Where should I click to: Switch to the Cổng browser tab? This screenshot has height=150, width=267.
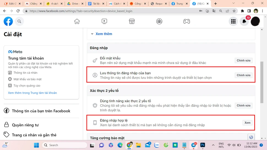(138, 4)
